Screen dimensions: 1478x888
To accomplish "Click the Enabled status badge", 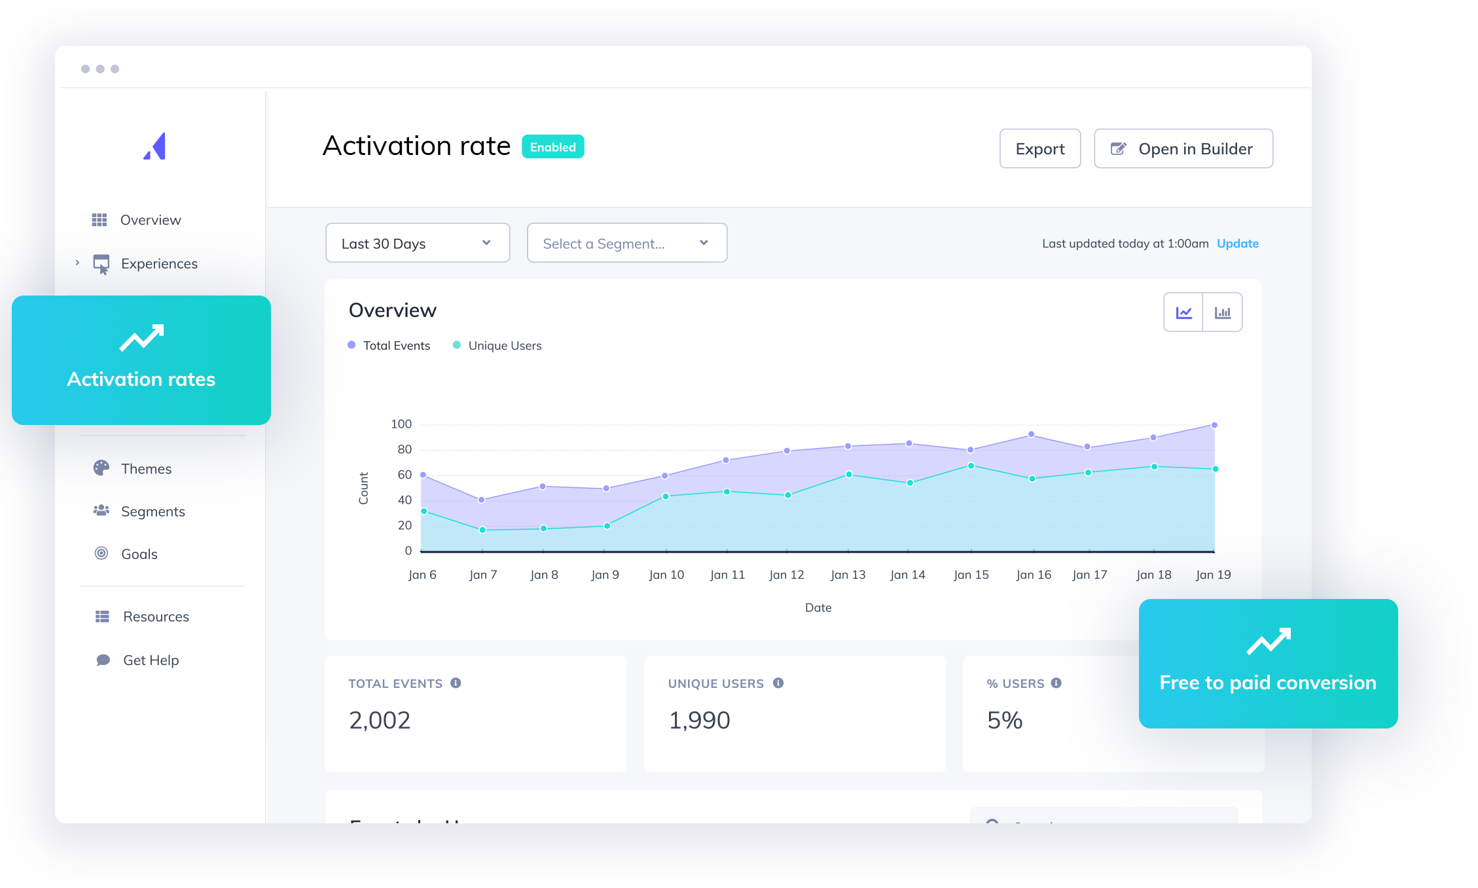I will 553,146.
